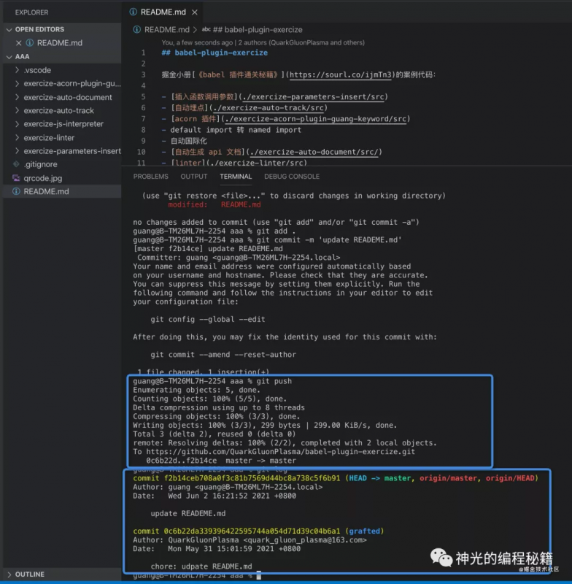Close README.md in the Open Editors list
The height and width of the screenshot is (584, 572).
tap(19, 43)
